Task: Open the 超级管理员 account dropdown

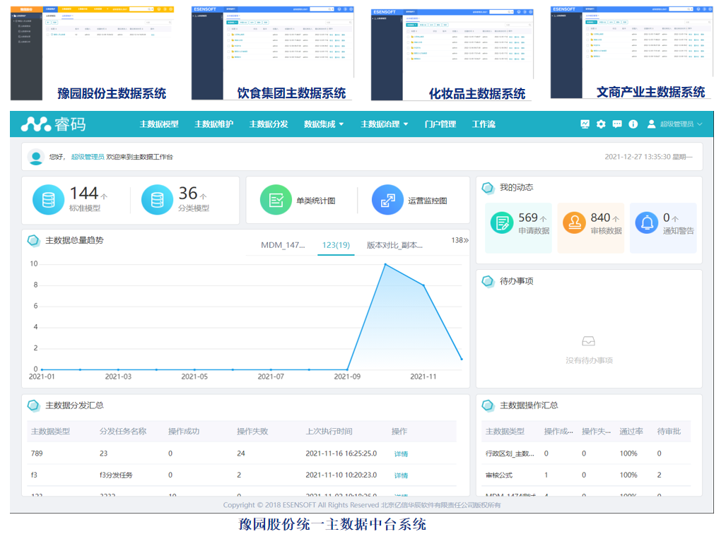Action: [x=679, y=124]
